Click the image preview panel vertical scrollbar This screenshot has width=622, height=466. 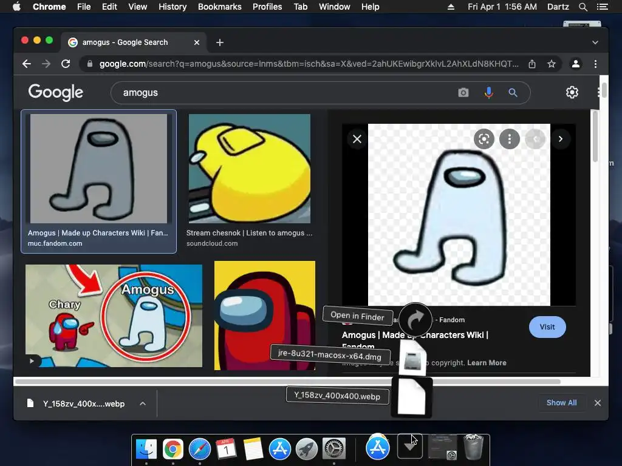tap(595, 137)
